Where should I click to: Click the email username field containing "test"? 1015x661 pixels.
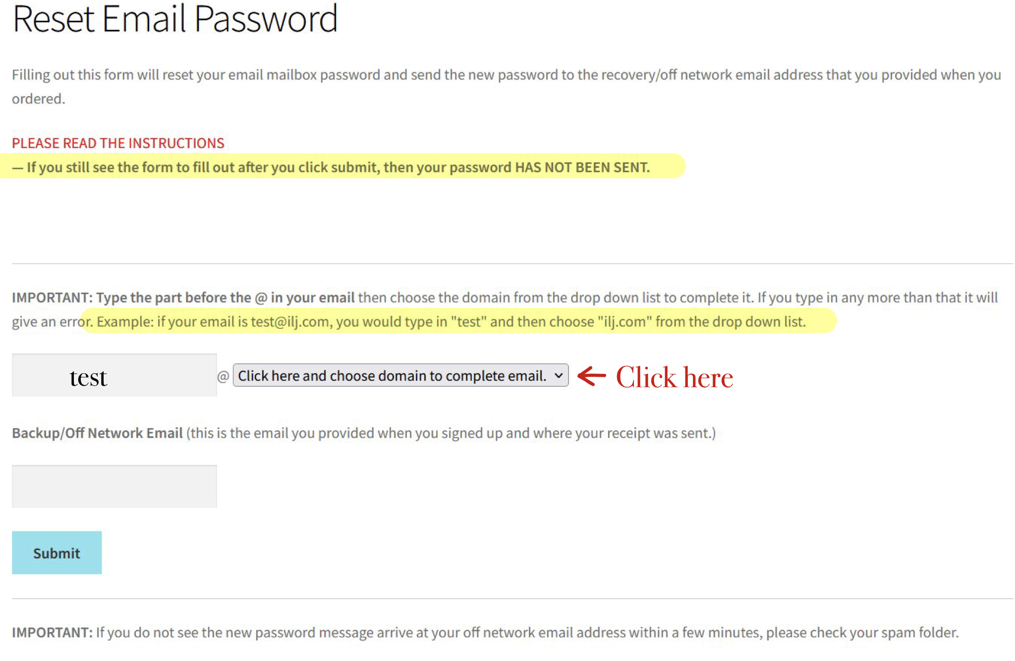click(x=114, y=375)
